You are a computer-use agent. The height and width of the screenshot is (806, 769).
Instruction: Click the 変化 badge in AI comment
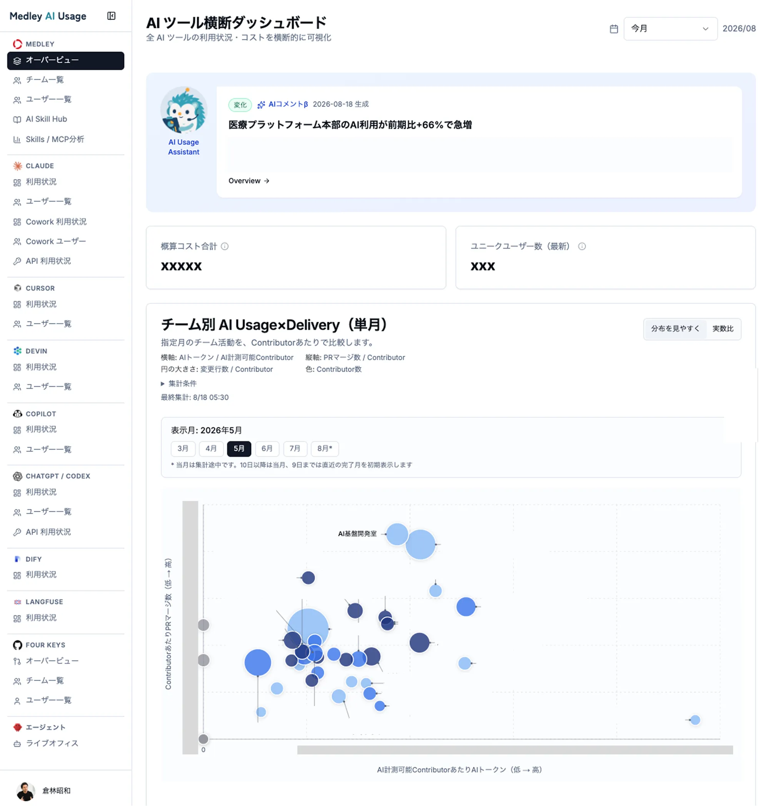tap(240, 105)
